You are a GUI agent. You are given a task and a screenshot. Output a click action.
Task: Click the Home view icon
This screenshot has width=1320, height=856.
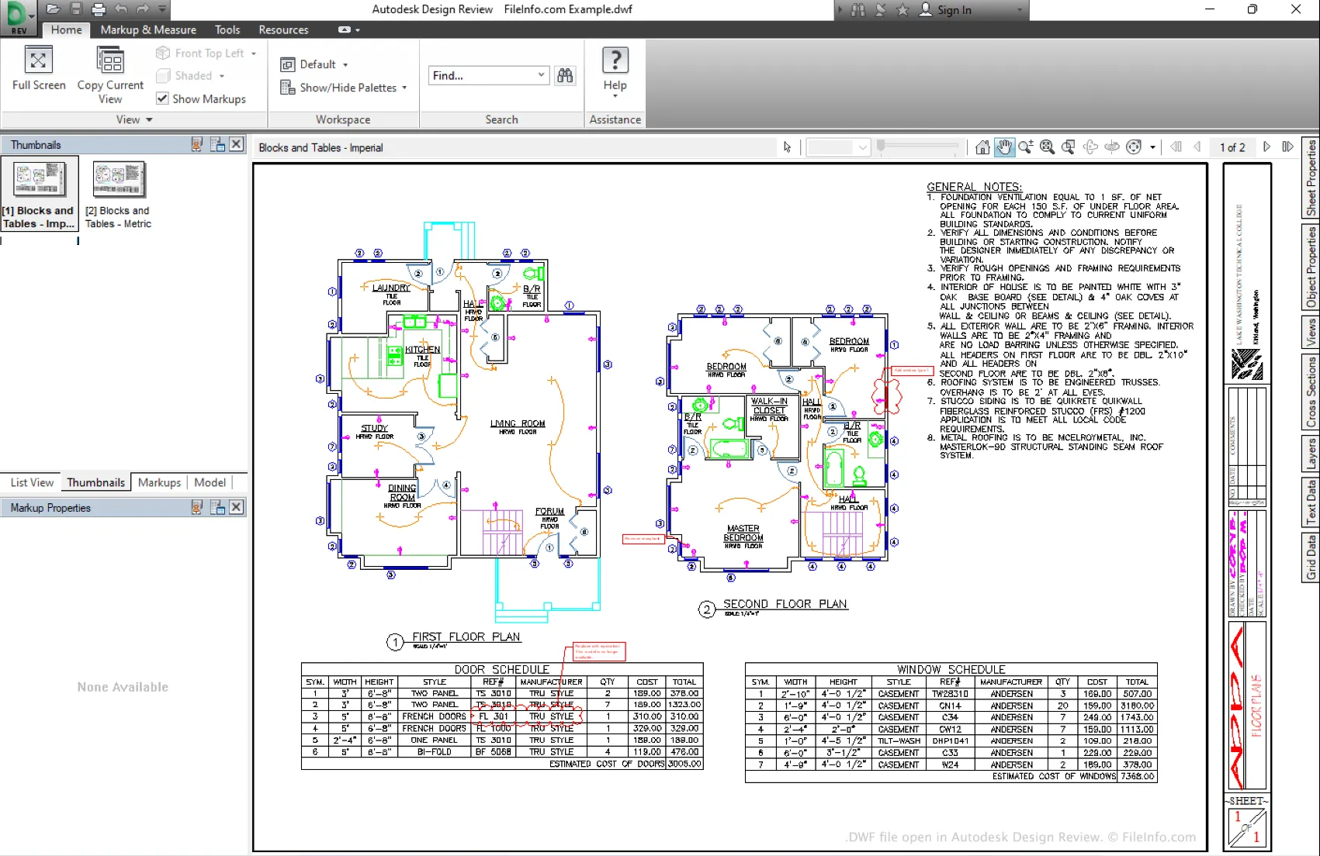coord(982,147)
